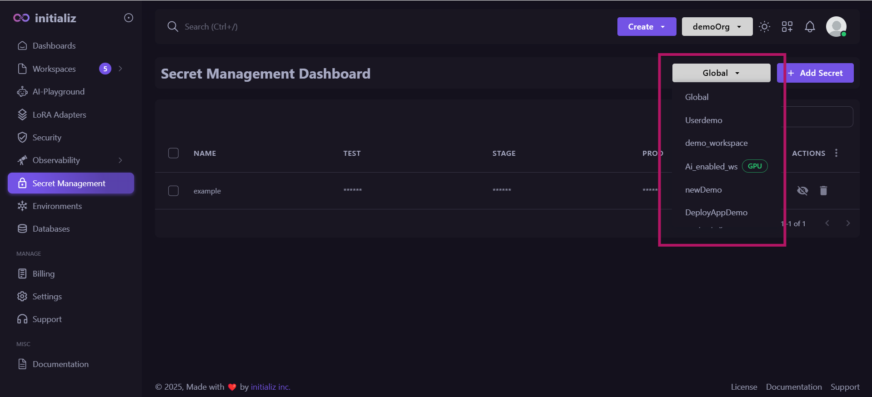Click the NAME column header

click(205, 154)
